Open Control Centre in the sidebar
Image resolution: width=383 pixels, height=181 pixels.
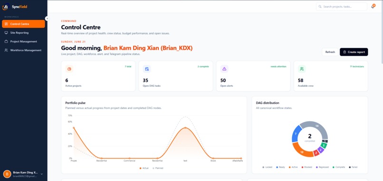(x=23, y=24)
